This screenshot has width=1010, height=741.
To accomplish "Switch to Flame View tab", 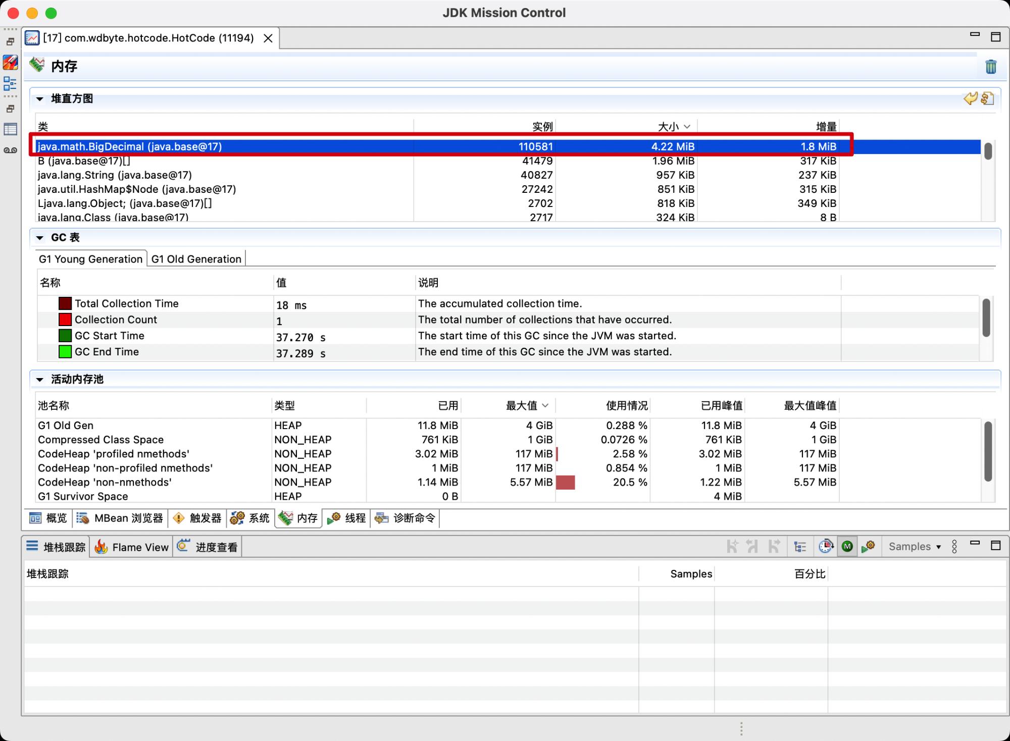I will coord(132,547).
